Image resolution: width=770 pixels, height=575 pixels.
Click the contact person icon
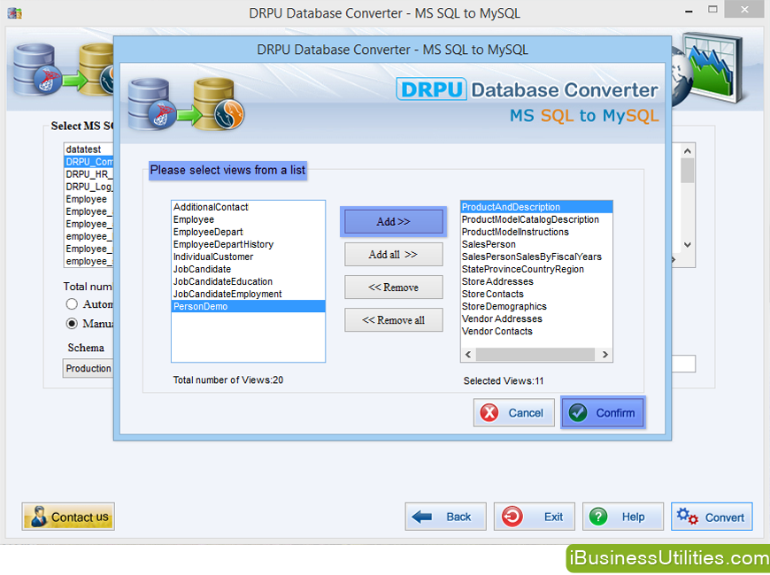point(39,517)
